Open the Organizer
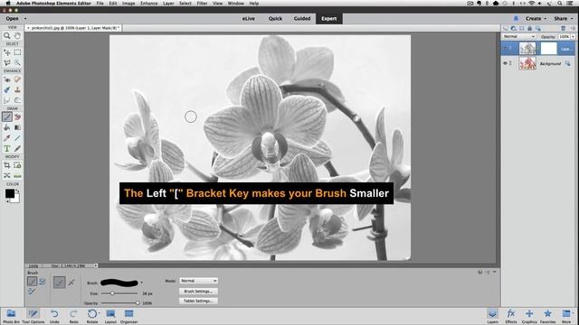The image size is (579, 325). tap(128, 316)
